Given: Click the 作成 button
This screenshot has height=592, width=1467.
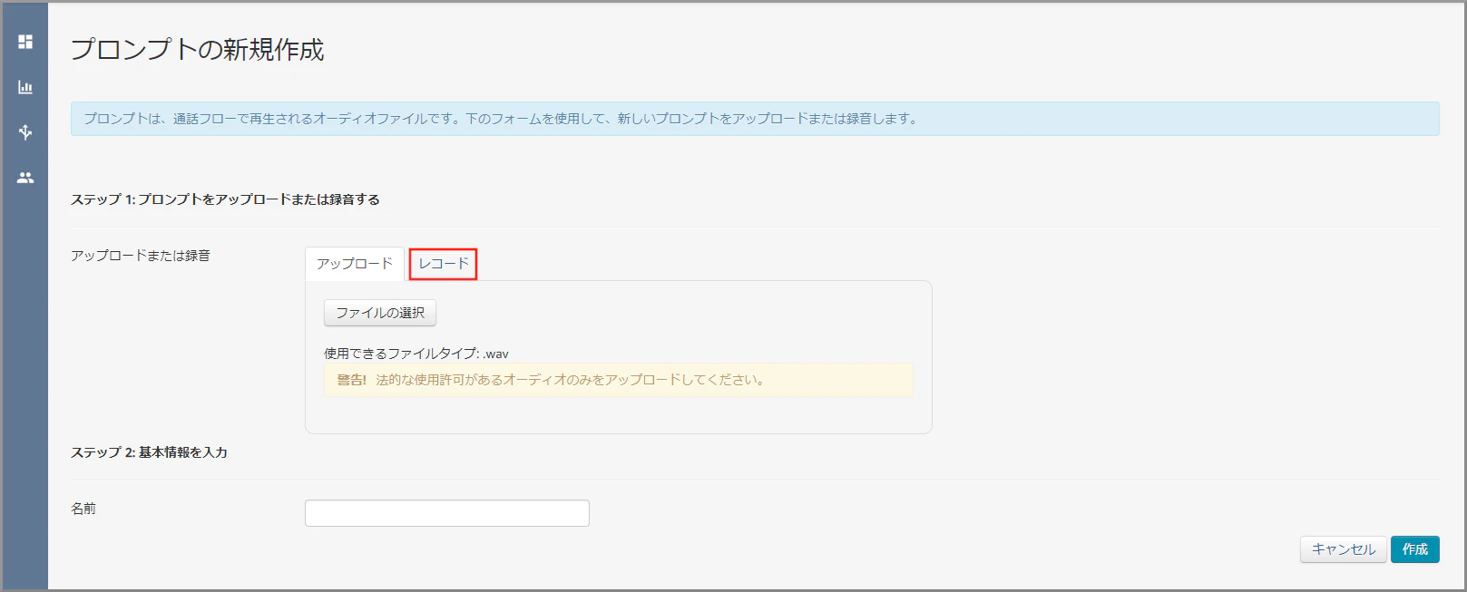Looking at the screenshot, I should coord(1415,549).
